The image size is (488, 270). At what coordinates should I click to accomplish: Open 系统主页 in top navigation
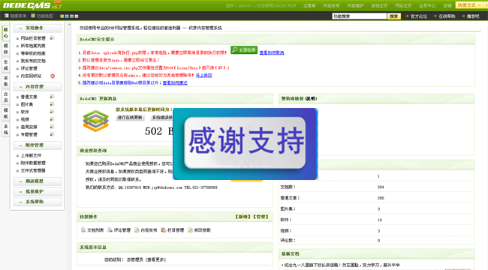(379, 5)
